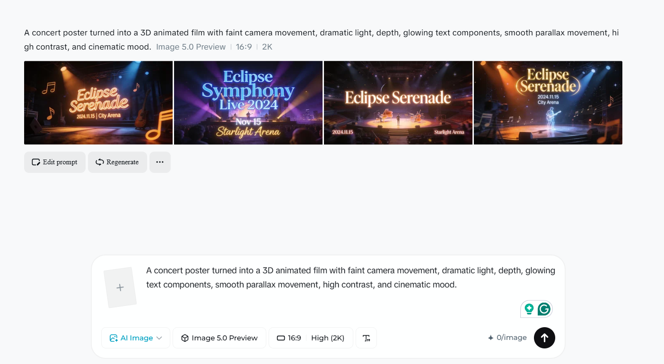Open the three-dot more options menu
This screenshot has height=364, width=664.
[160, 162]
